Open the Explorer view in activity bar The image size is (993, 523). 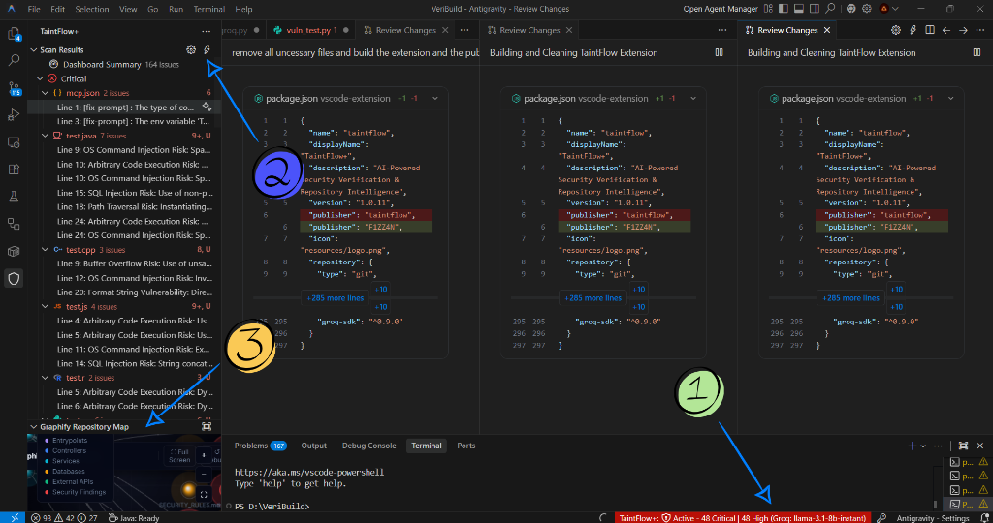pos(14,34)
